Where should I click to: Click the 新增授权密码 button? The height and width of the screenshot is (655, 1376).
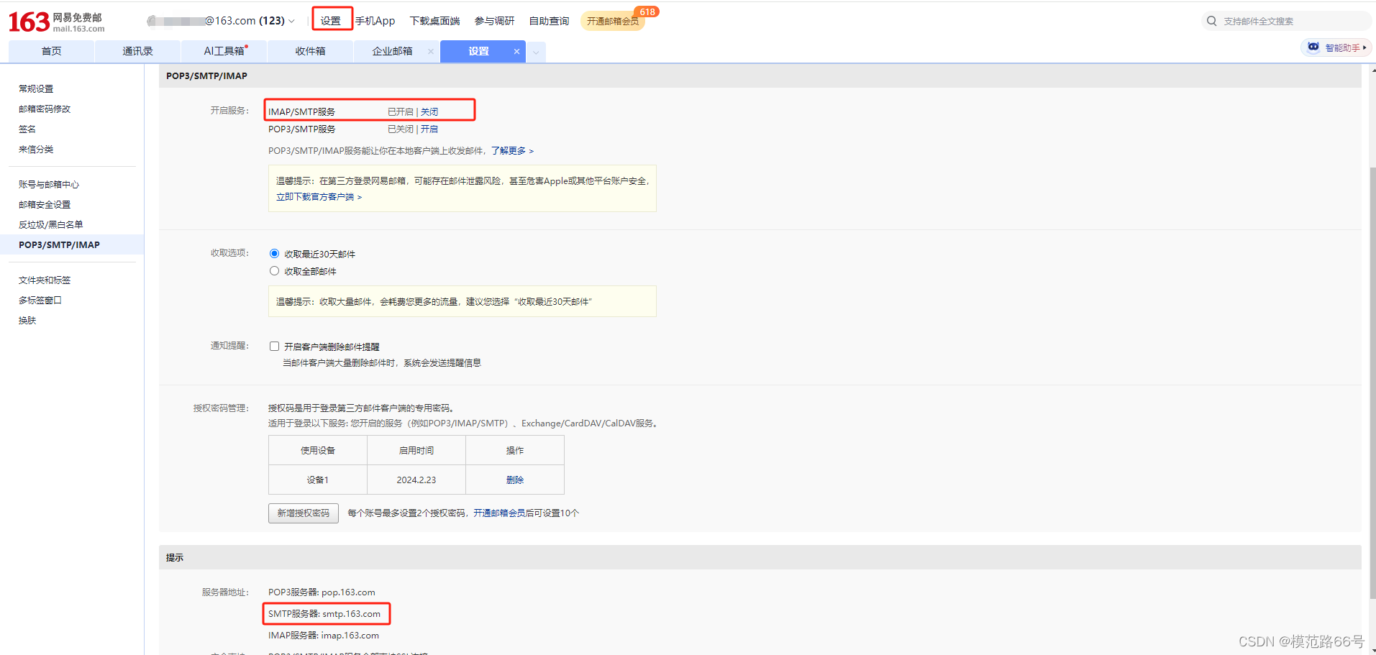(304, 513)
